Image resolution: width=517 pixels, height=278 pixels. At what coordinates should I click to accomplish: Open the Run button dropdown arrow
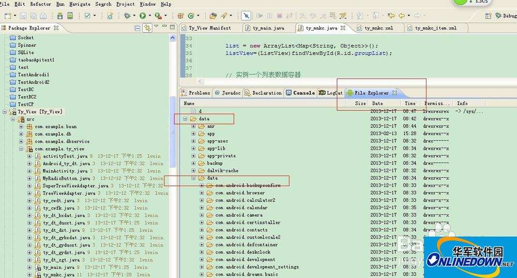point(150,16)
